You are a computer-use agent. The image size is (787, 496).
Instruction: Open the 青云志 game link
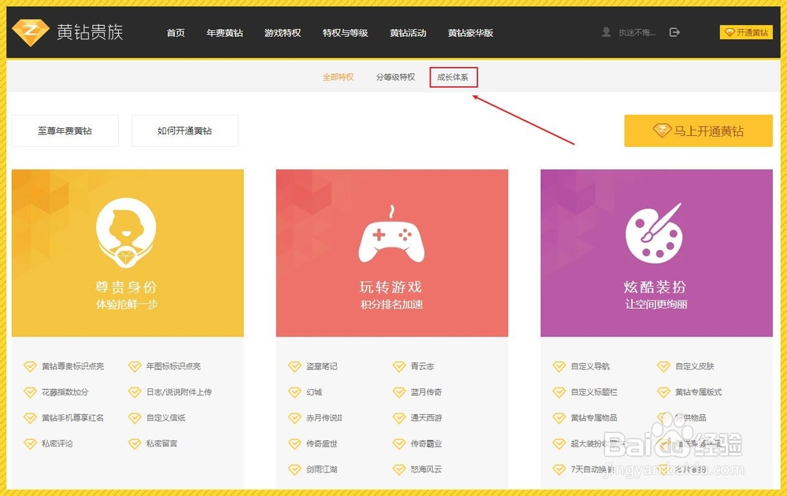coord(422,366)
